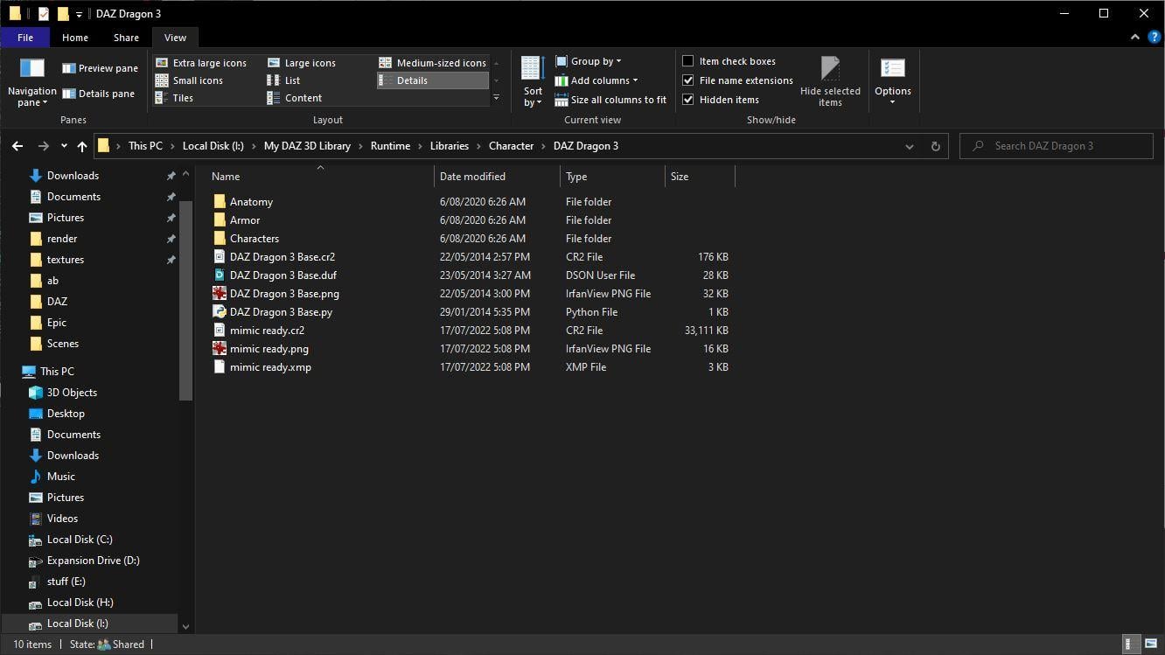Screen dimensions: 1165x655
Task: Select Local Disk (C:) in sidebar
Action: [80, 540]
